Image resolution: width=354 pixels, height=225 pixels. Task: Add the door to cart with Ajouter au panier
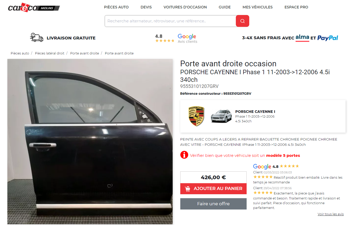tap(213, 189)
